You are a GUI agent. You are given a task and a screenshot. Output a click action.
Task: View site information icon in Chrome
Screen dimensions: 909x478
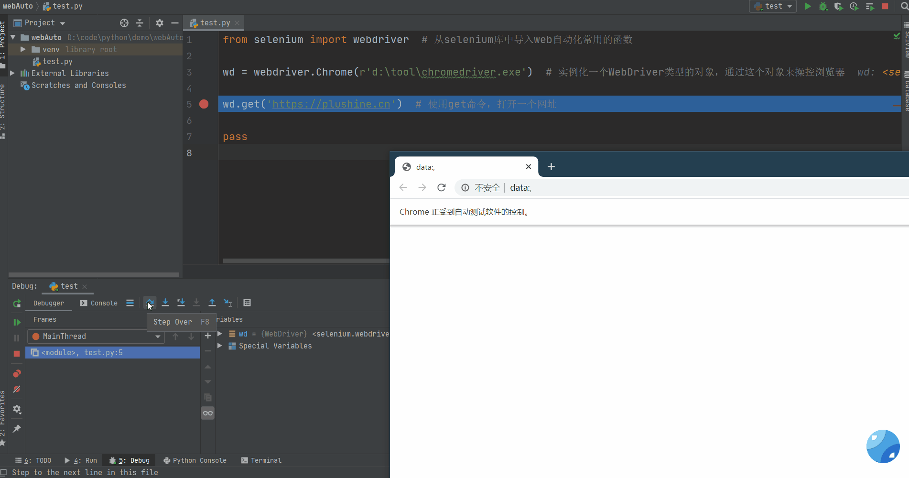(465, 188)
